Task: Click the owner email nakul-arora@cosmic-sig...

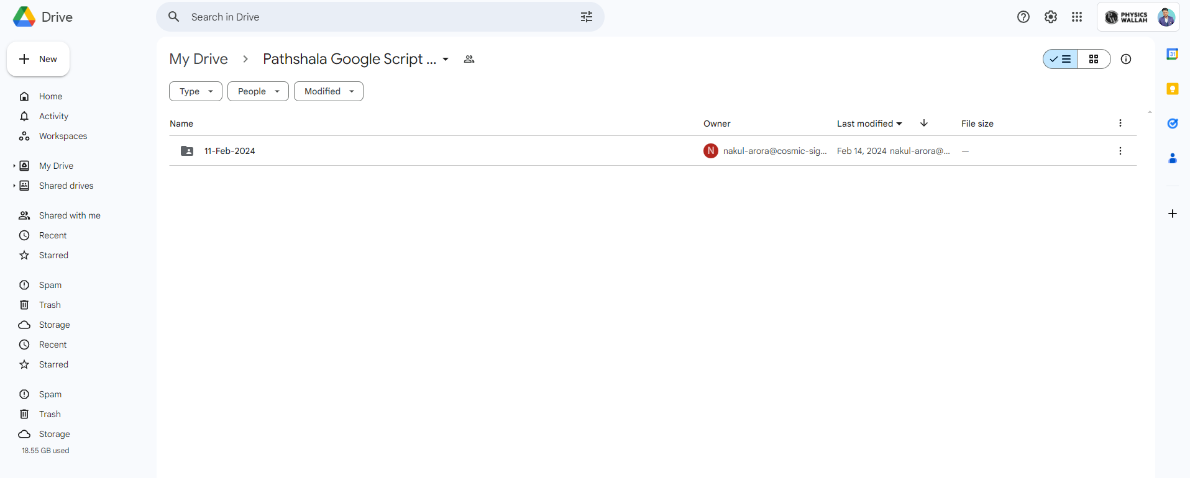Action: pyautogui.click(x=775, y=151)
